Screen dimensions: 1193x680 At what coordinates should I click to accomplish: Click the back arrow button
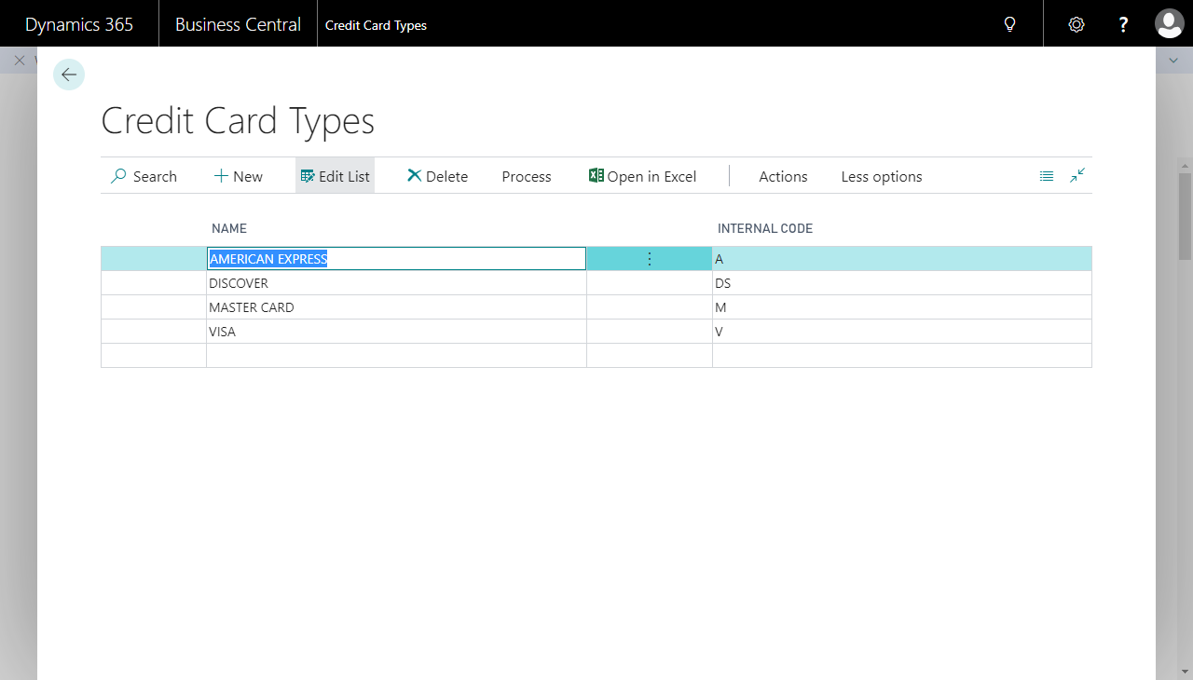(x=69, y=75)
